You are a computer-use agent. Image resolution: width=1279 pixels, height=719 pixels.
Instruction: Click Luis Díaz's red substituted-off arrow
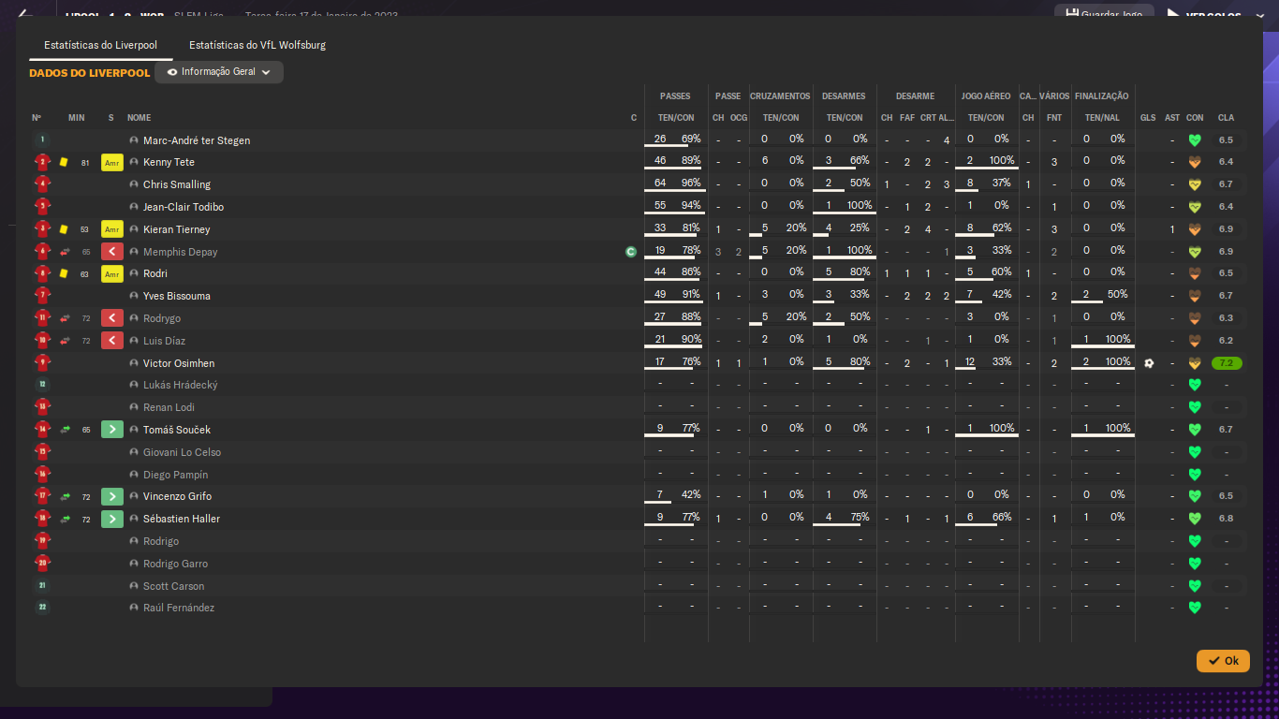(112, 341)
